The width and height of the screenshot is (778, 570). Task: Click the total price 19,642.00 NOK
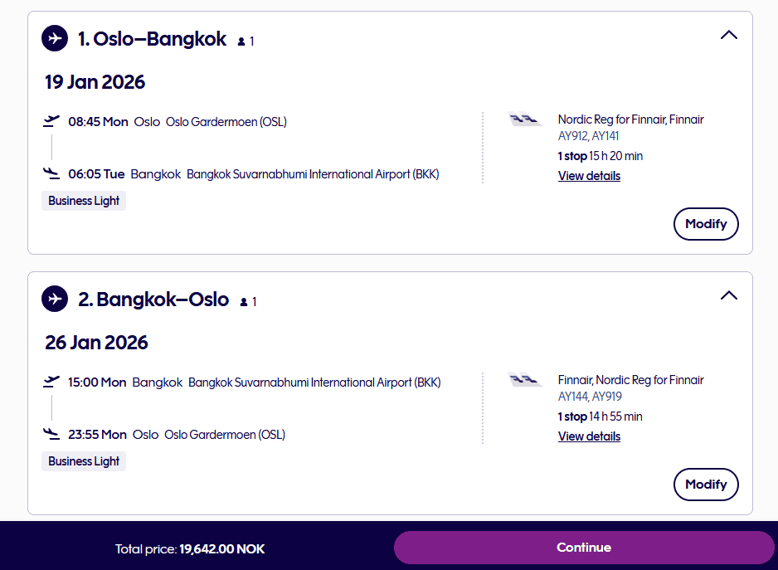point(221,549)
